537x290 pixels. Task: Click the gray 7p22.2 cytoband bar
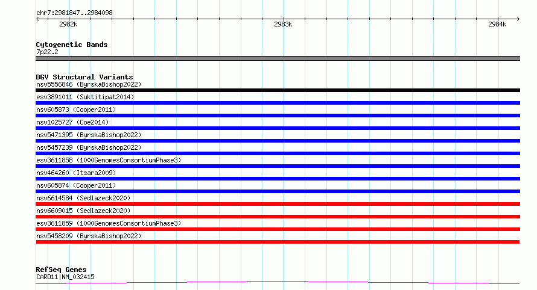(x=278, y=58)
